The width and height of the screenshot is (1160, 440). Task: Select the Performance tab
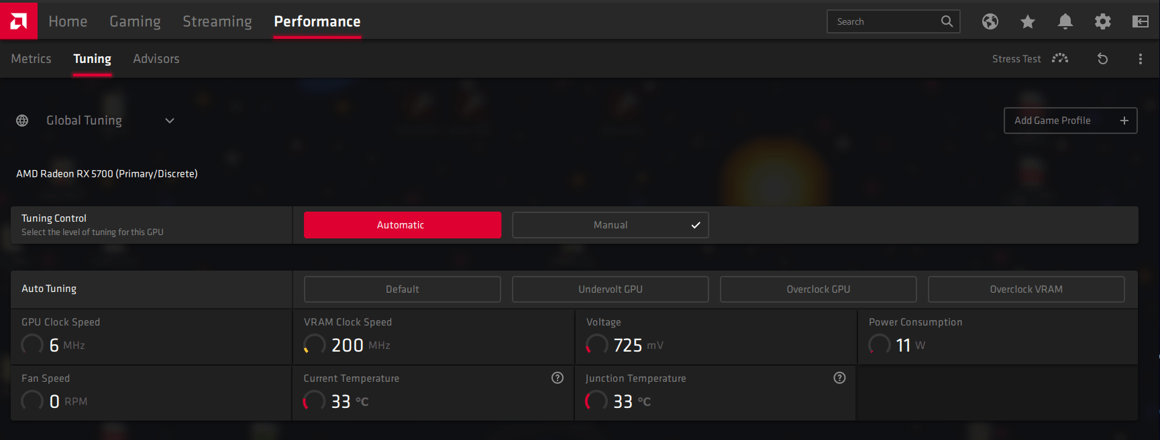tap(317, 21)
